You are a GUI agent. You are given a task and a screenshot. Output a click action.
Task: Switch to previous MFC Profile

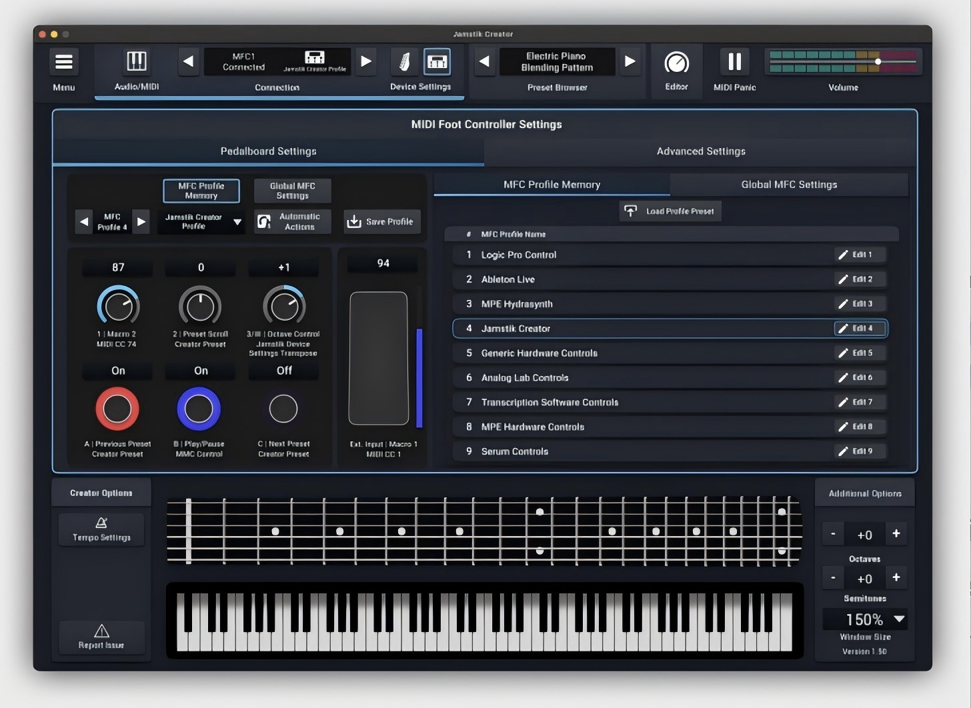point(83,221)
